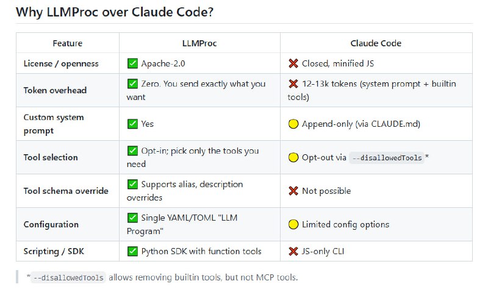Select the green checkmark in the Token overhead row
The height and width of the screenshot is (295, 488).
[132, 84]
